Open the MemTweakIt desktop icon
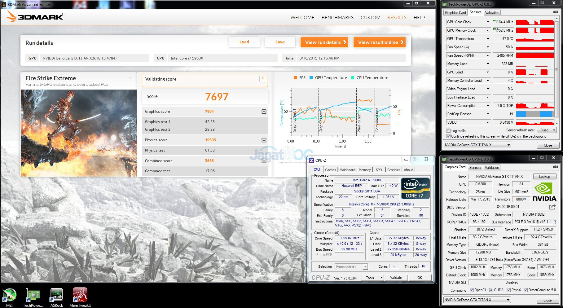Image resolution: width=563 pixels, height=308 pixels. (80, 295)
